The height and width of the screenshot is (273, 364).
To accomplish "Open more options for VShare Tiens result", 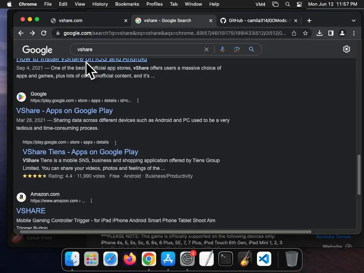I will 116,143.
